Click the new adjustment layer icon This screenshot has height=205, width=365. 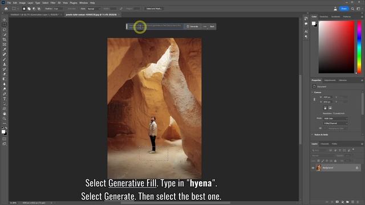pos(342,202)
